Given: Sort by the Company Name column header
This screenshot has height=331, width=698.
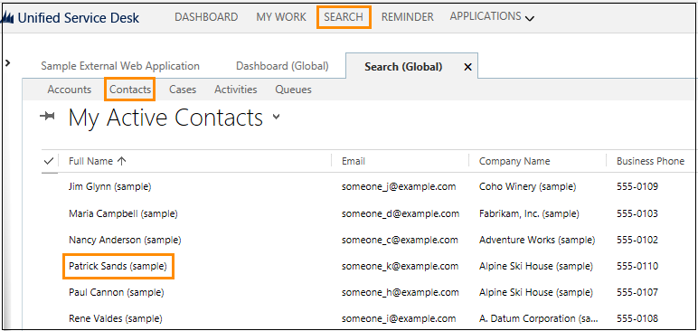Looking at the screenshot, I should (514, 161).
